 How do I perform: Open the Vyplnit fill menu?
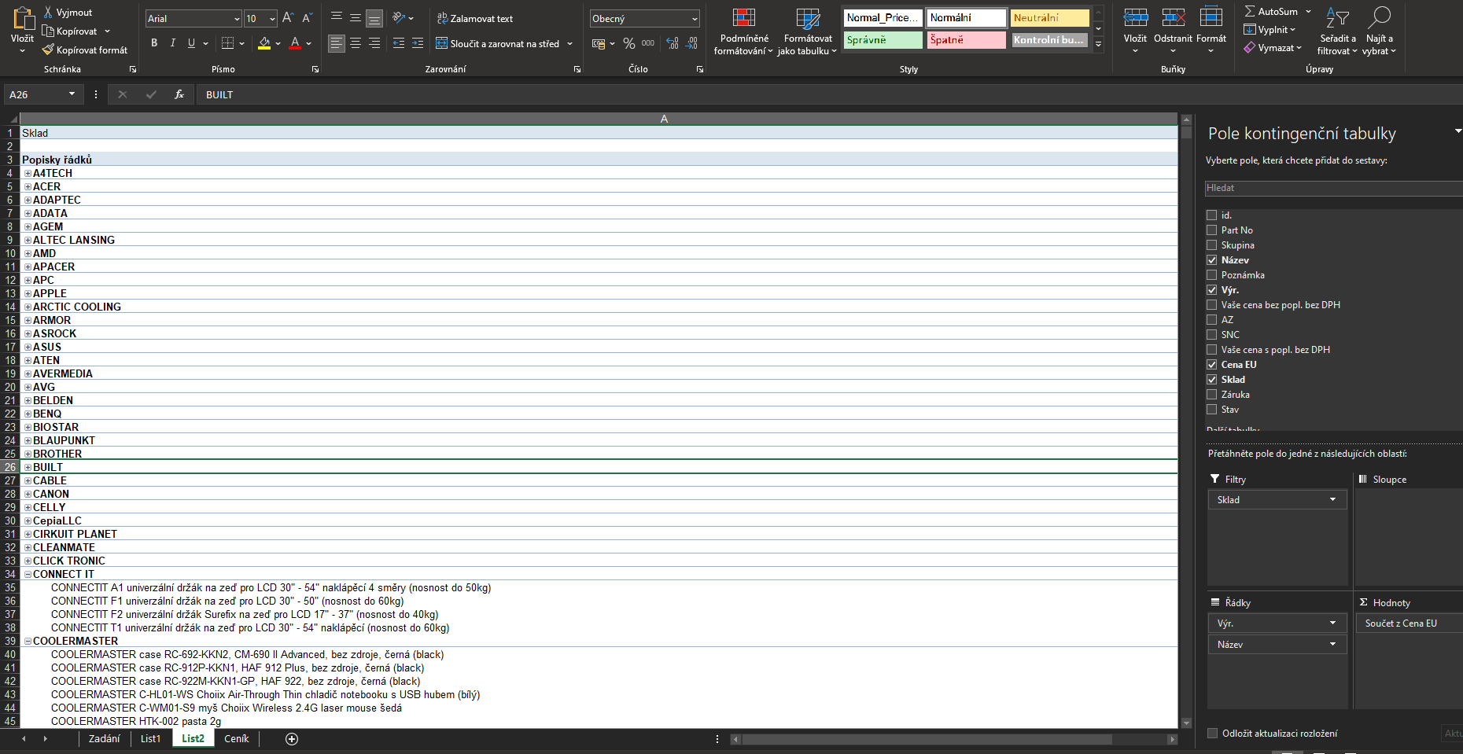(1270, 30)
